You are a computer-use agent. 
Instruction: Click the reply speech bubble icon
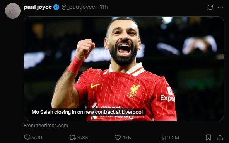27,137
